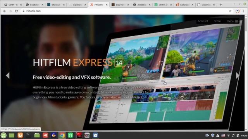Click the HITFILM EXPRESS 14 heading
The height and width of the screenshot is (139, 248).
[x=78, y=63]
